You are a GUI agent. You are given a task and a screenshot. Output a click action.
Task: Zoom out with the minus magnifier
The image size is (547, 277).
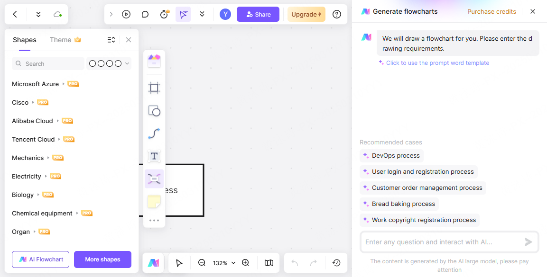tap(202, 263)
